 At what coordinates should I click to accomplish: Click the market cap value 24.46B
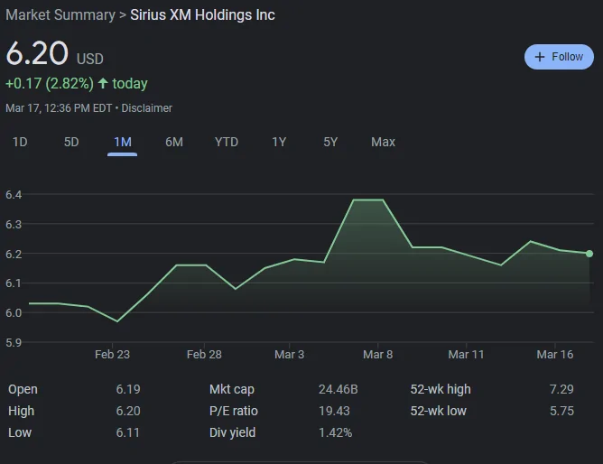(338, 389)
